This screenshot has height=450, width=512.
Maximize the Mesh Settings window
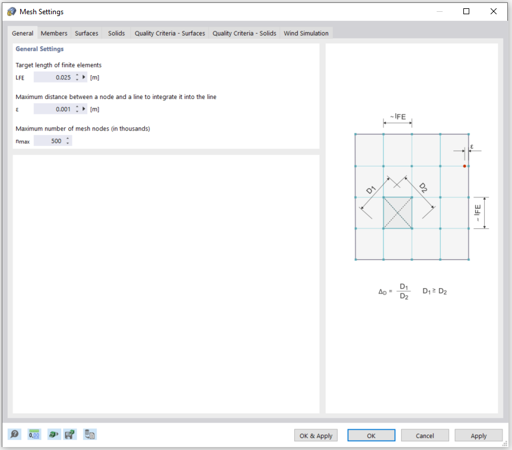[466, 11]
